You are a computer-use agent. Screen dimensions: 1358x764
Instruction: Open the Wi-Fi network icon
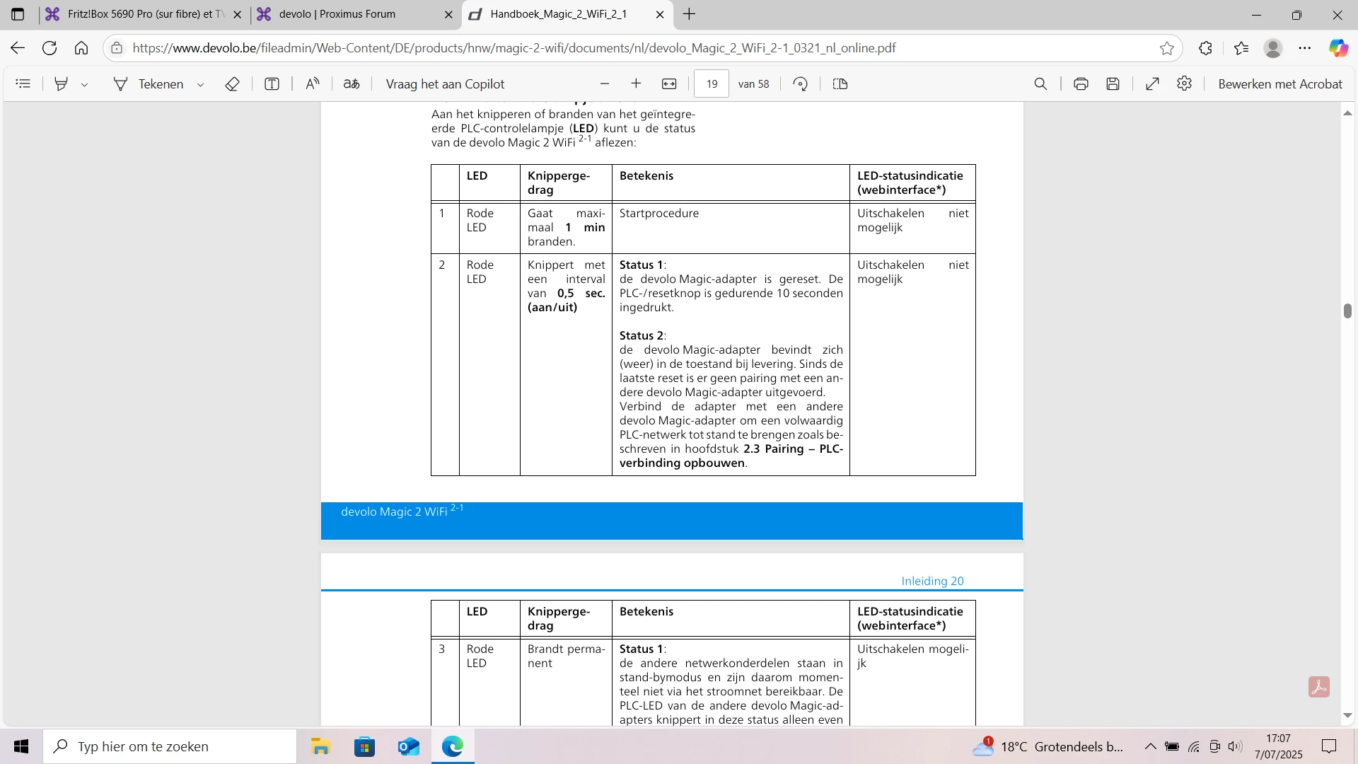[x=1194, y=746]
